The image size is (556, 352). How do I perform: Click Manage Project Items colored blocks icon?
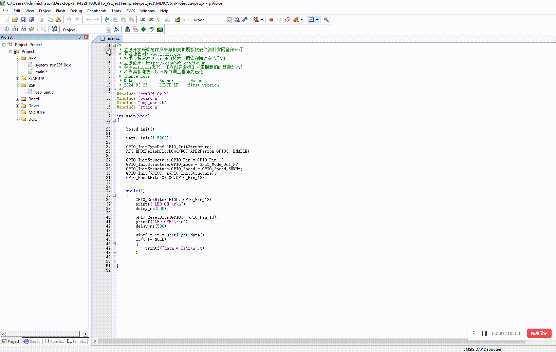pyautogui.click(x=127, y=29)
